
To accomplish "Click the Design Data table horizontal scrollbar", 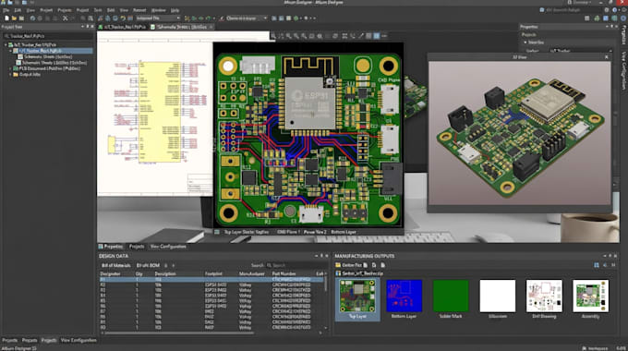I will (178, 333).
